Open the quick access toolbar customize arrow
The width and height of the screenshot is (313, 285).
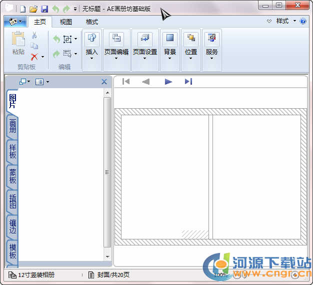(x=75, y=9)
